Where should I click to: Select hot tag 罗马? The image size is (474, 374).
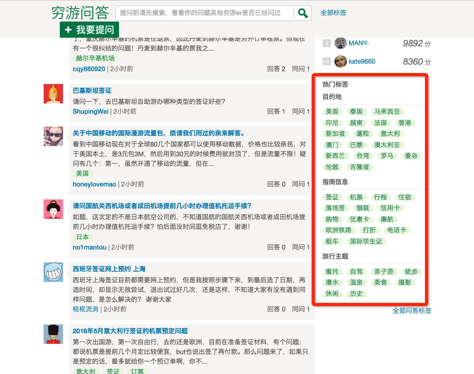[x=387, y=156]
